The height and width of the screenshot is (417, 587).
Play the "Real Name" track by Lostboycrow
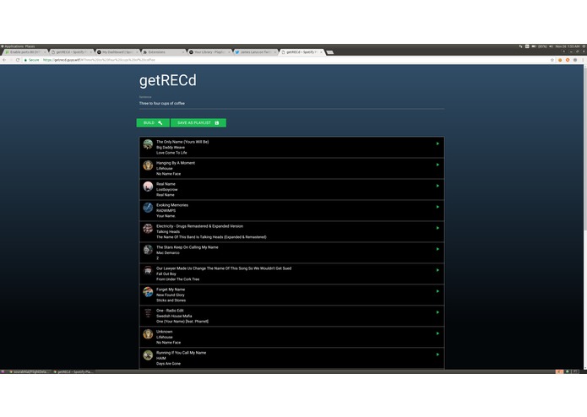click(x=438, y=186)
